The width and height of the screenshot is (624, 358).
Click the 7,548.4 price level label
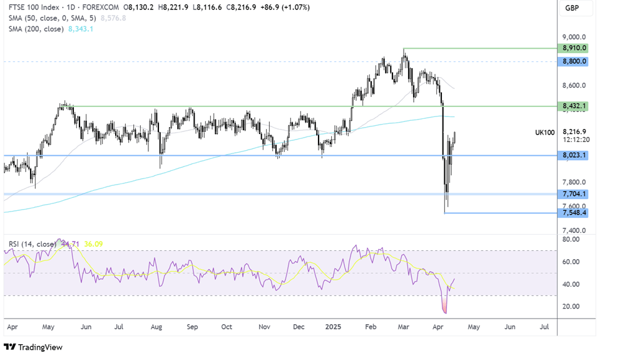[x=573, y=213]
